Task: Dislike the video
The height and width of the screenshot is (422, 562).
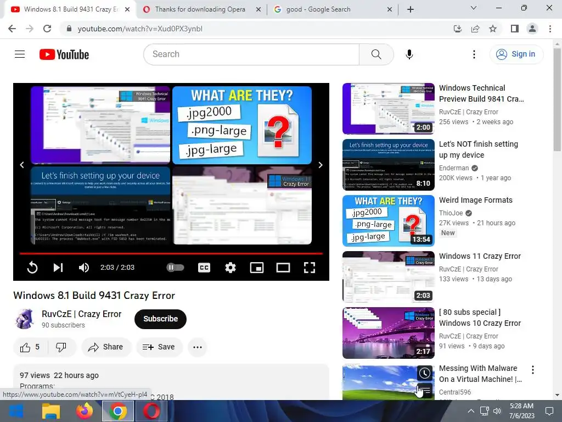Action: click(61, 347)
